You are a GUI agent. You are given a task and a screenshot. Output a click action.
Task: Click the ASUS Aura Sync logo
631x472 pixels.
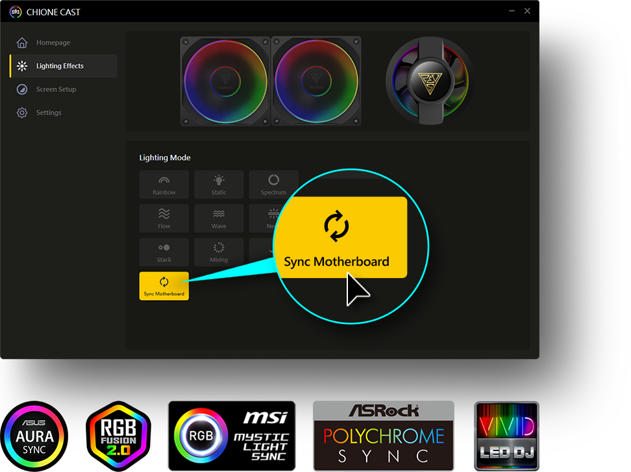(35, 437)
